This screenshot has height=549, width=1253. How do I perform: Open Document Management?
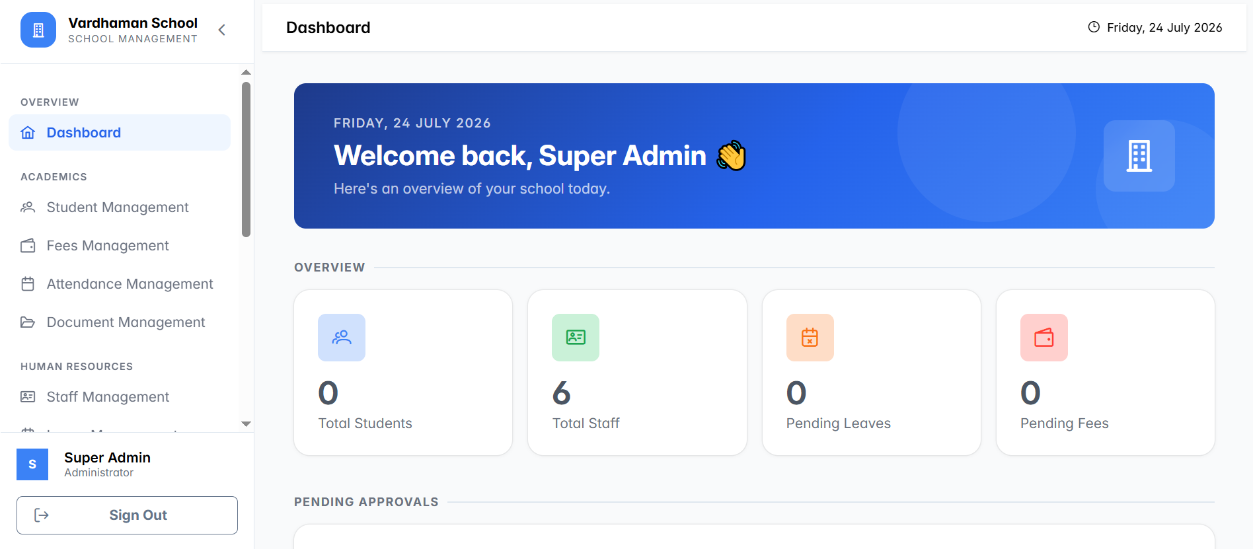tap(120, 322)
